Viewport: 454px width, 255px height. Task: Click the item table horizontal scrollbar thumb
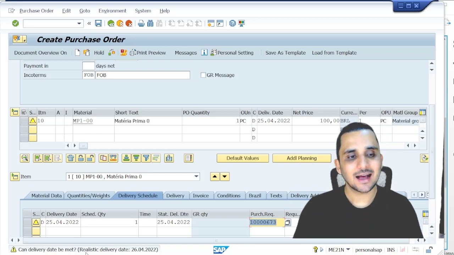tap(83, 146)
